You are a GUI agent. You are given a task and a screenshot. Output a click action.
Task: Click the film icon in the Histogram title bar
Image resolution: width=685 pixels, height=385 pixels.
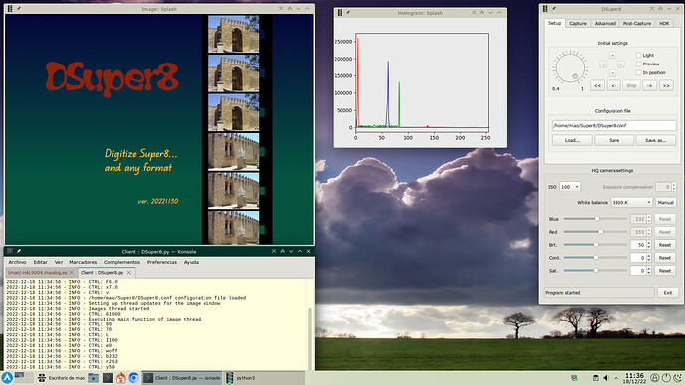[340, 13]
